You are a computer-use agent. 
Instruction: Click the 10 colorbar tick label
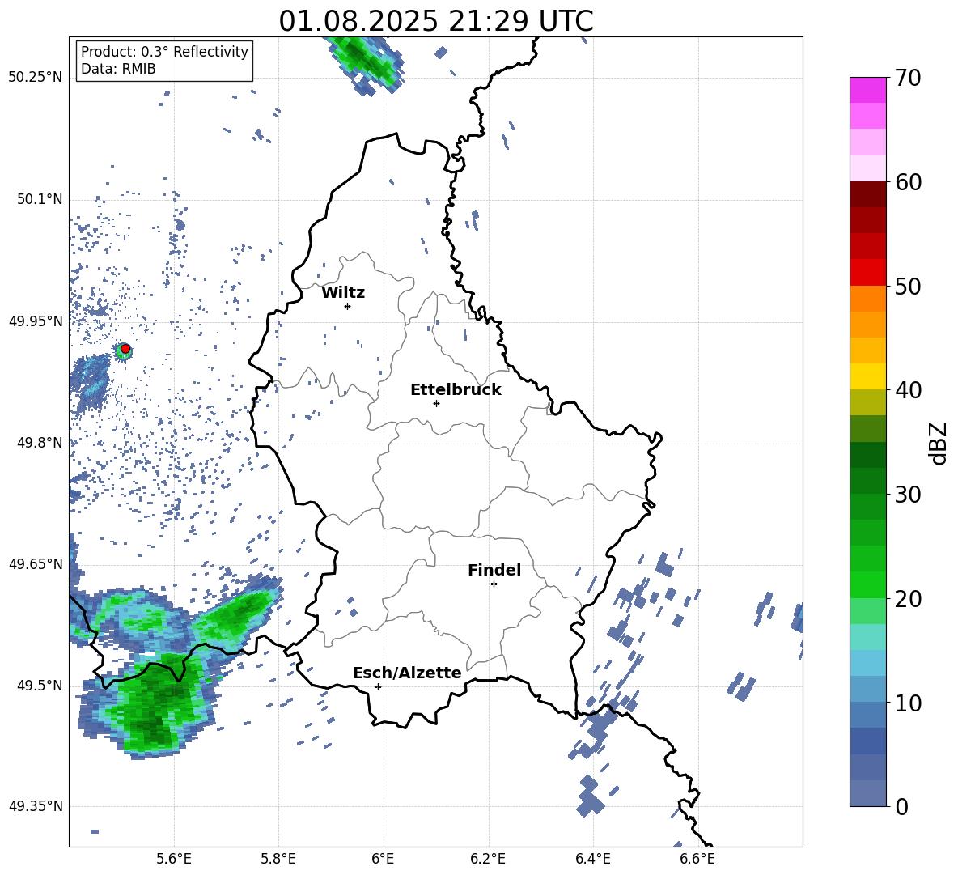[x=908, y=703]
